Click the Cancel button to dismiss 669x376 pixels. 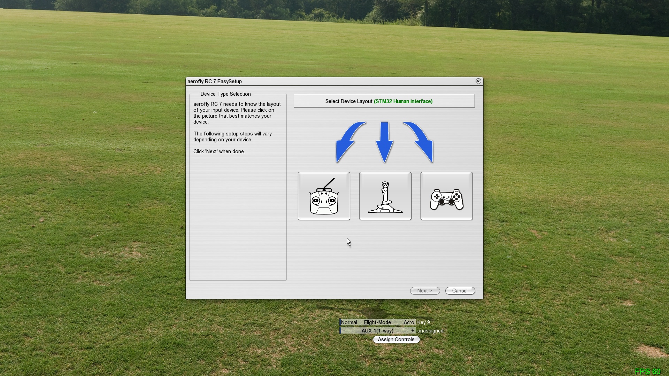[460, 291]
